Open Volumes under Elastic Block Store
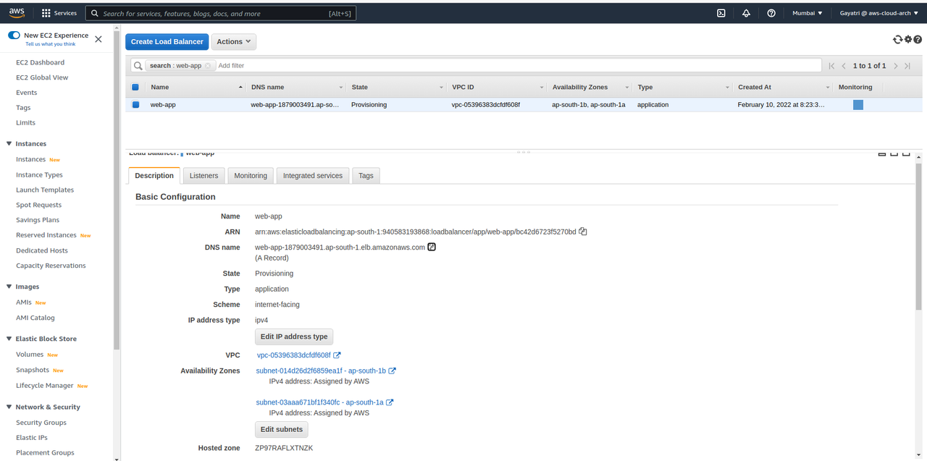This screenshot has width=927, height=461. (x=30, y=355)
